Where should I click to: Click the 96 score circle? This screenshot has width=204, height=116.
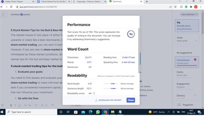[131, 34]
